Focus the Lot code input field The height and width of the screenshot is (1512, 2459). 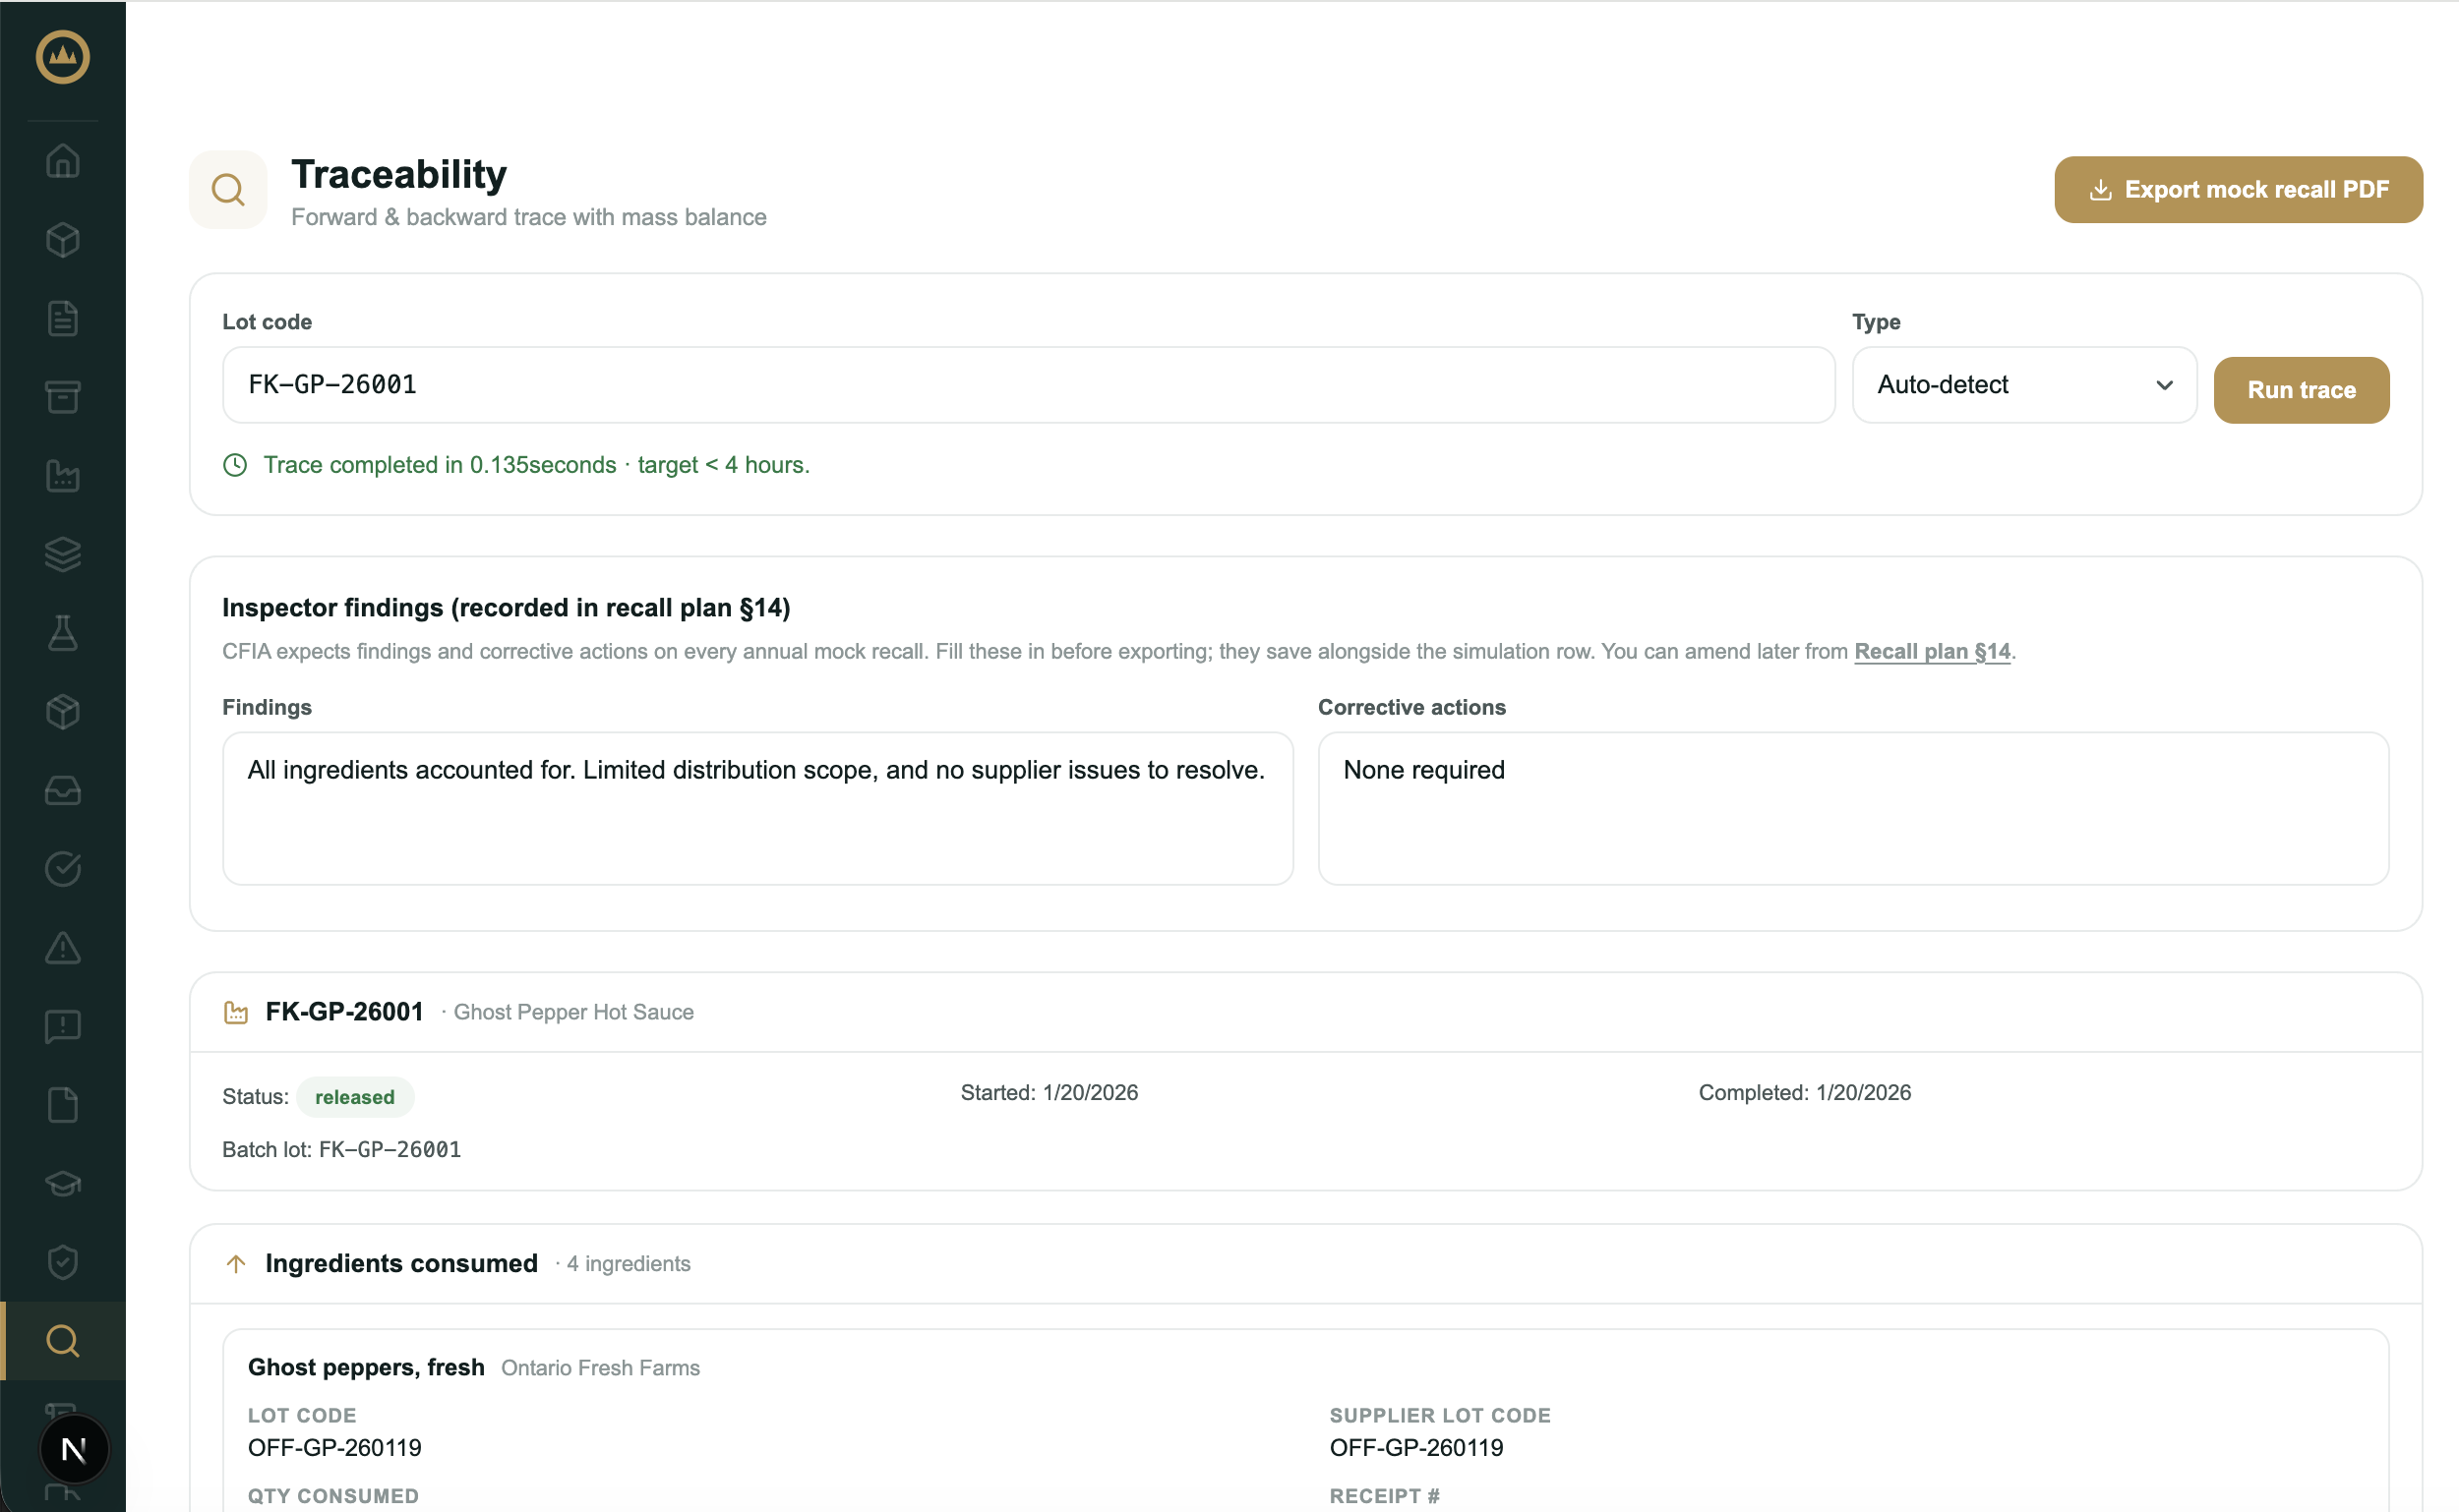pyautogui.click(x=1029, y=385)
